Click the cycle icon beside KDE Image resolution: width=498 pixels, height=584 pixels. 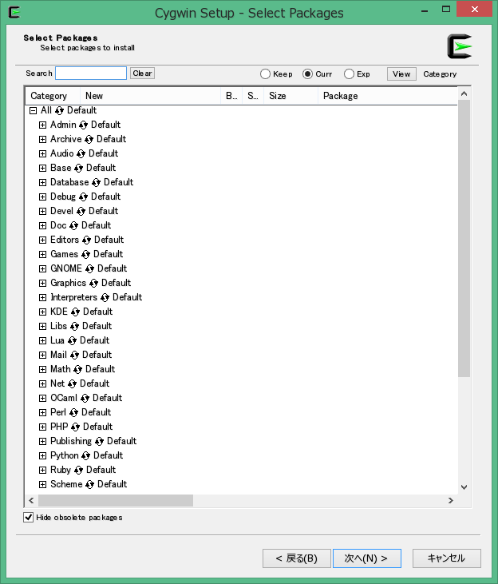pos(75,312)
